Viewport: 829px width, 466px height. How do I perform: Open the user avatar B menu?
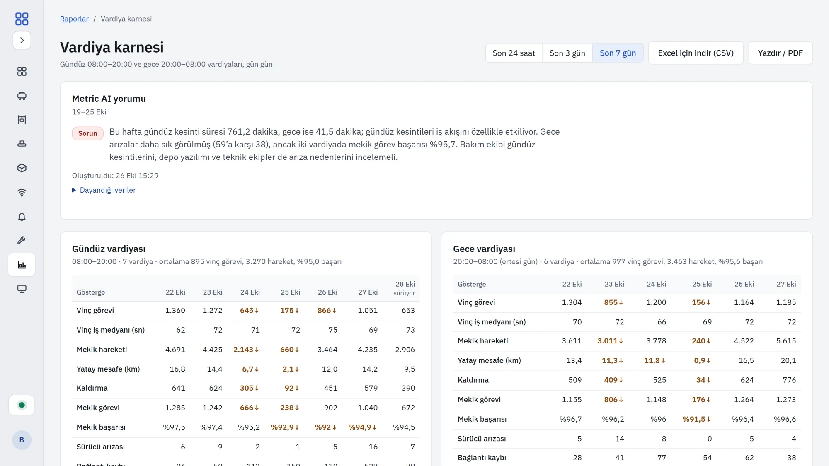coord(22,440)
